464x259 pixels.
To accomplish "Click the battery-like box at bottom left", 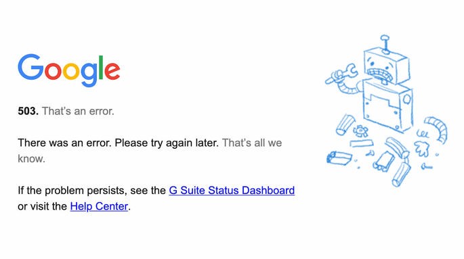I will point(339,158).
